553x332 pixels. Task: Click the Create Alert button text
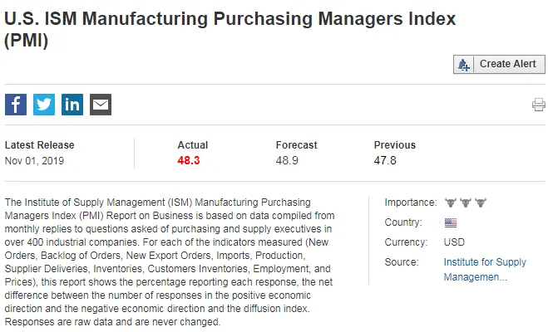(x=507, y=64)
